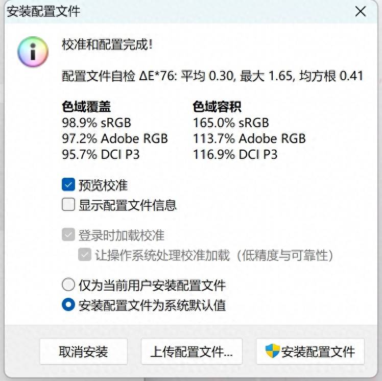
Task: Close the 安装配置文件 dialog window
Action: [361, 12]
